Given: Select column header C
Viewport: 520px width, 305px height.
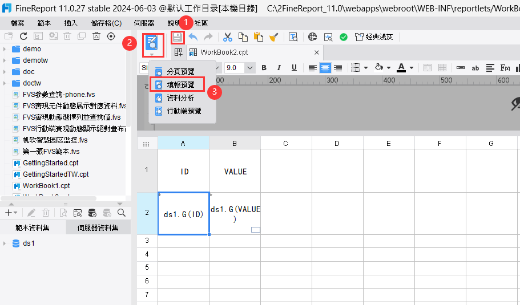Looking at the screenshot, I should 286,144.
